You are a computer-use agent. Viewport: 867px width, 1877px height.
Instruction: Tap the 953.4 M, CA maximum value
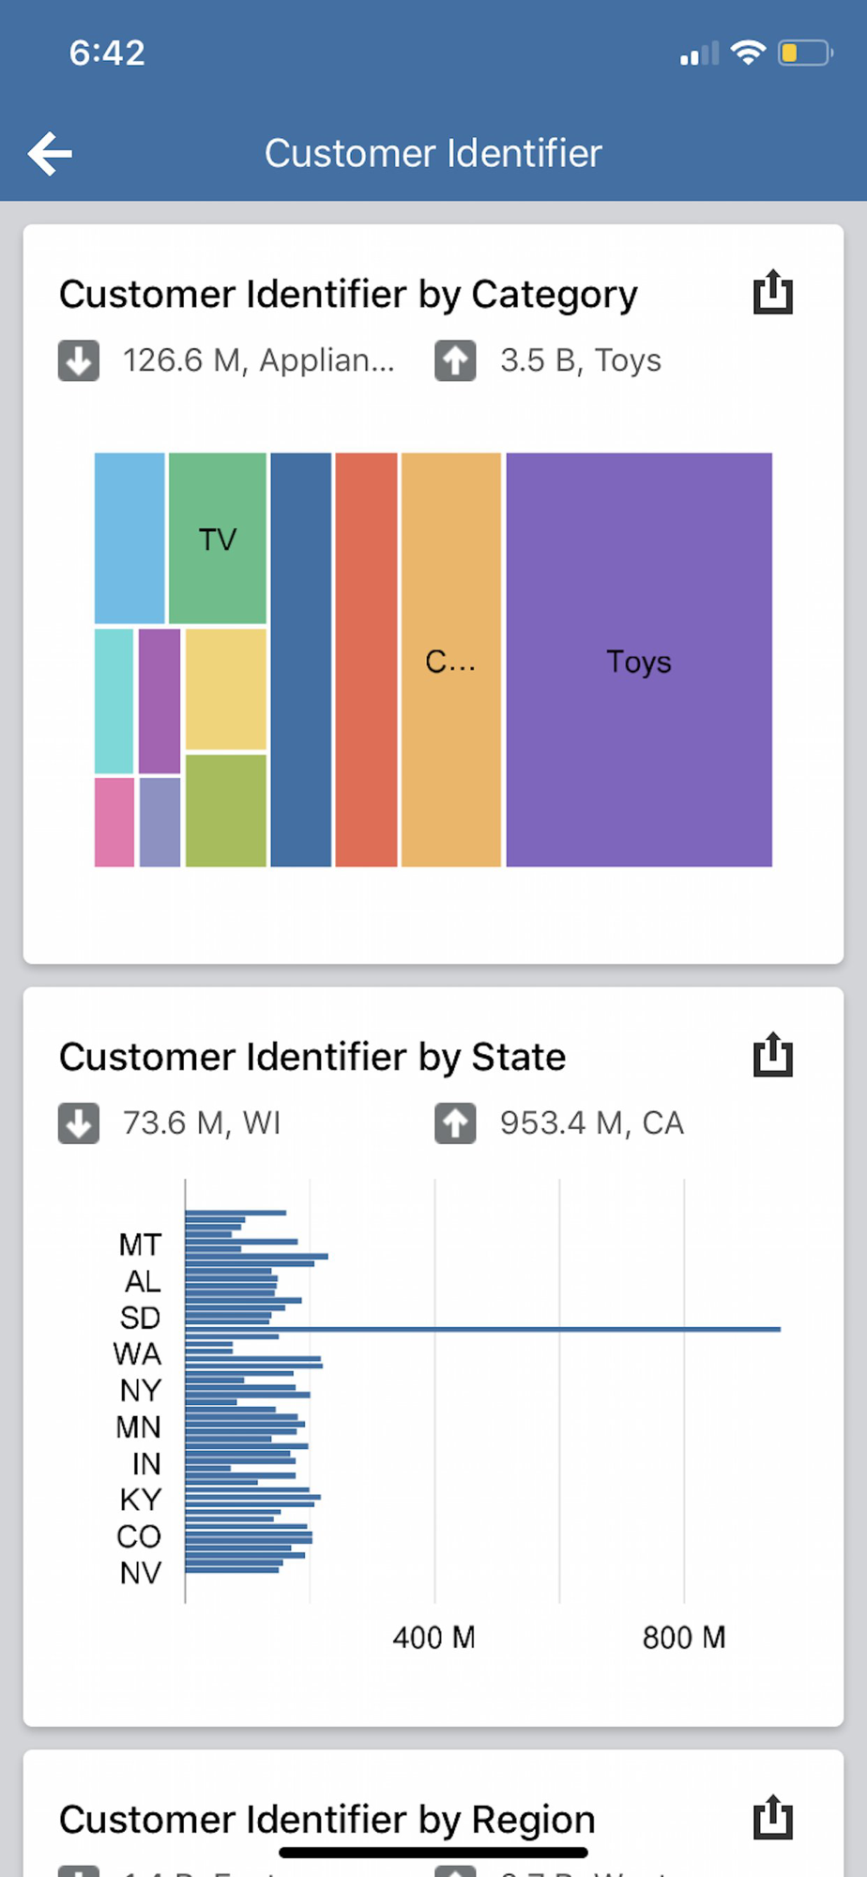click(x=591, y=1123)
